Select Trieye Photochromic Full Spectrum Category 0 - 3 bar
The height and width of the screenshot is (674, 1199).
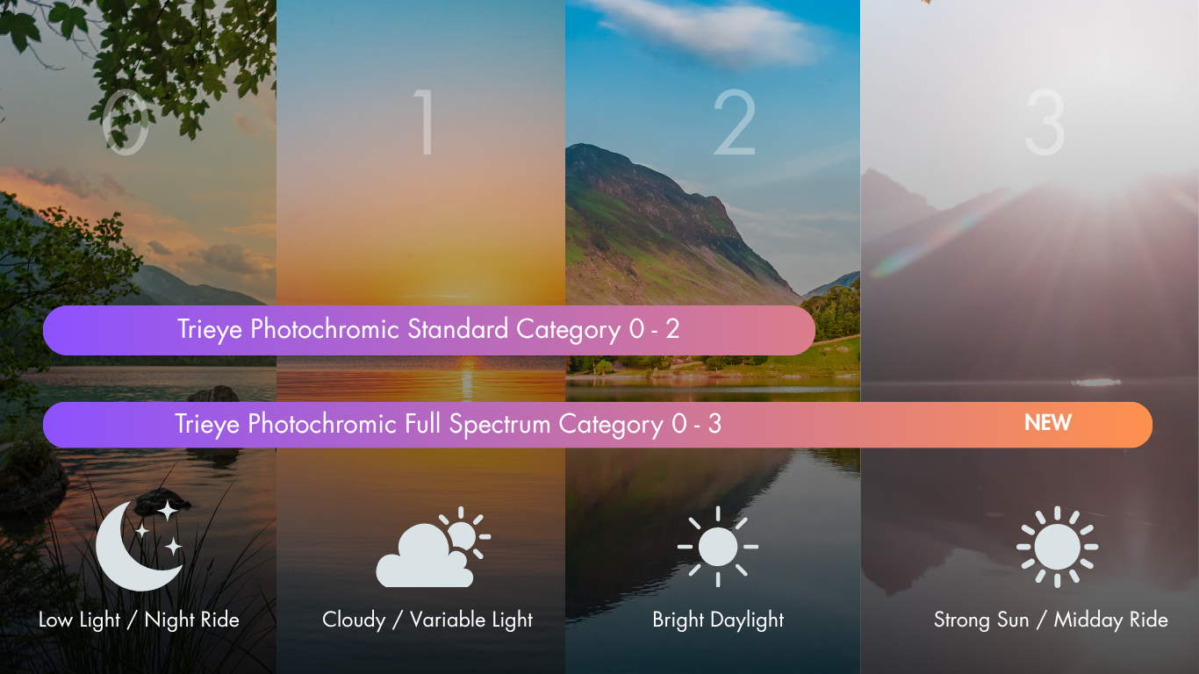click(x=598, y=425)
